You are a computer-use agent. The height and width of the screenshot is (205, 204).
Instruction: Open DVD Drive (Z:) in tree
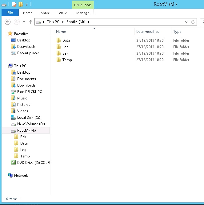click(34, 163)
